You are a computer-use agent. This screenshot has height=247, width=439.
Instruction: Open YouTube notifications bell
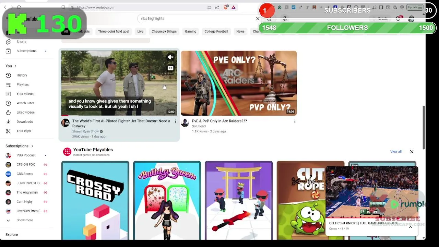[398, 19]
